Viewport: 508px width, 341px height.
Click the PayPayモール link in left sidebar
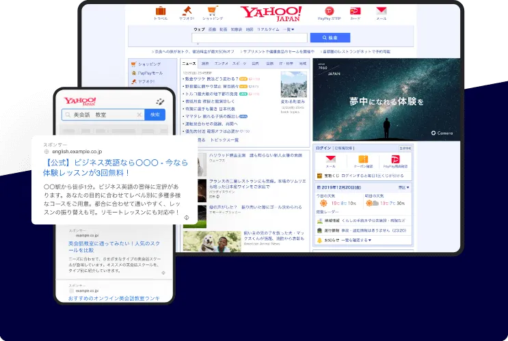(x=149, y=72)
